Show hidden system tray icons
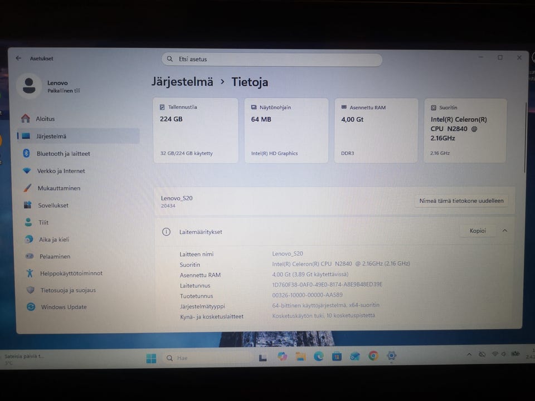This screenshot has width=535, height=401. 469,355
